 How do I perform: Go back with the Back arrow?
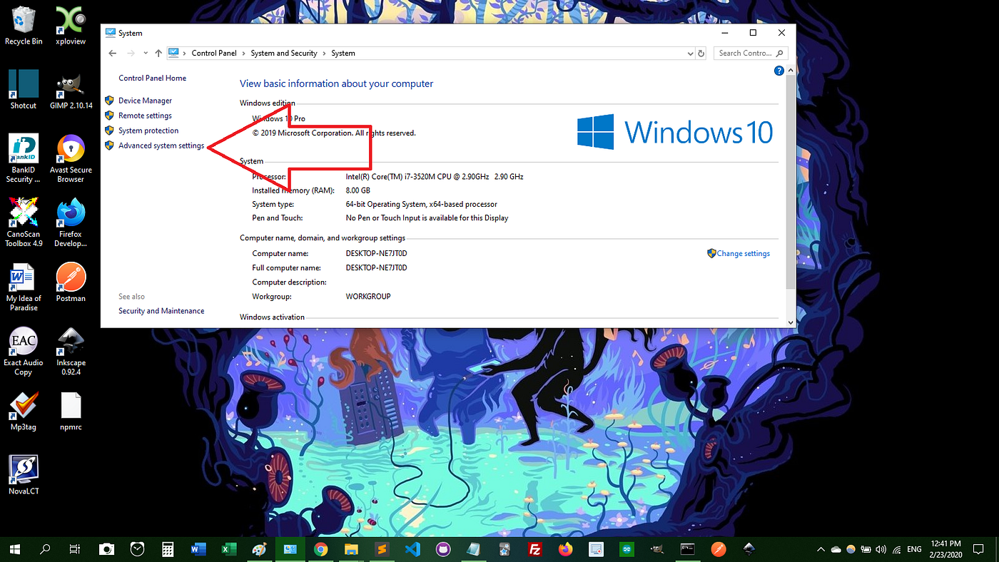pyautogui.click(x=113, y=53)
